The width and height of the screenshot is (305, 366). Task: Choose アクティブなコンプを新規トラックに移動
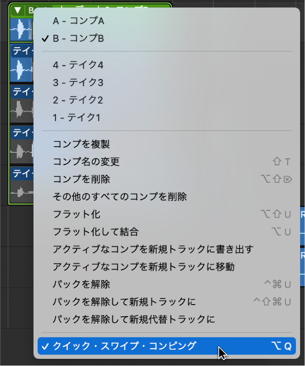click(167, 267)
